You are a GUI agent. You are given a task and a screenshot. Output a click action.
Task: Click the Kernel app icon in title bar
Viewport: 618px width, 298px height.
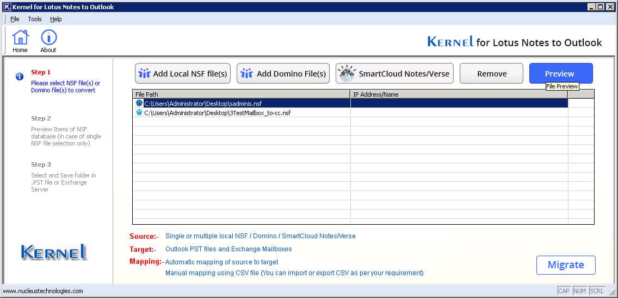click(x=7, y=7)
